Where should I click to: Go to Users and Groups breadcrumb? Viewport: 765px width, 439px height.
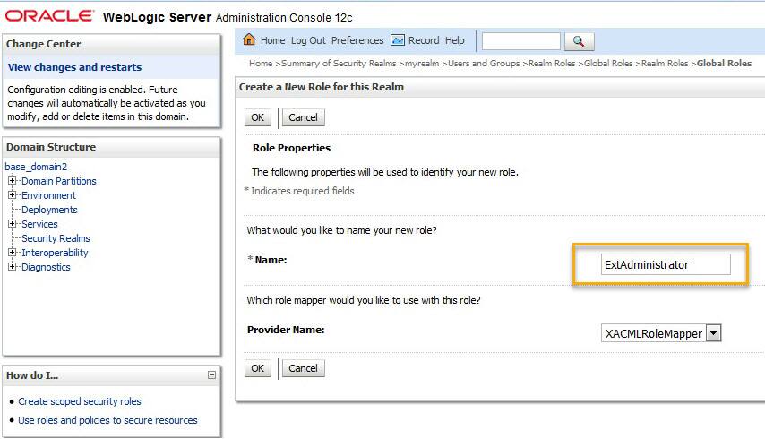(484, 64)
